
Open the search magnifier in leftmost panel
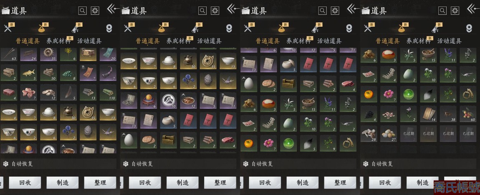[82, 11]
